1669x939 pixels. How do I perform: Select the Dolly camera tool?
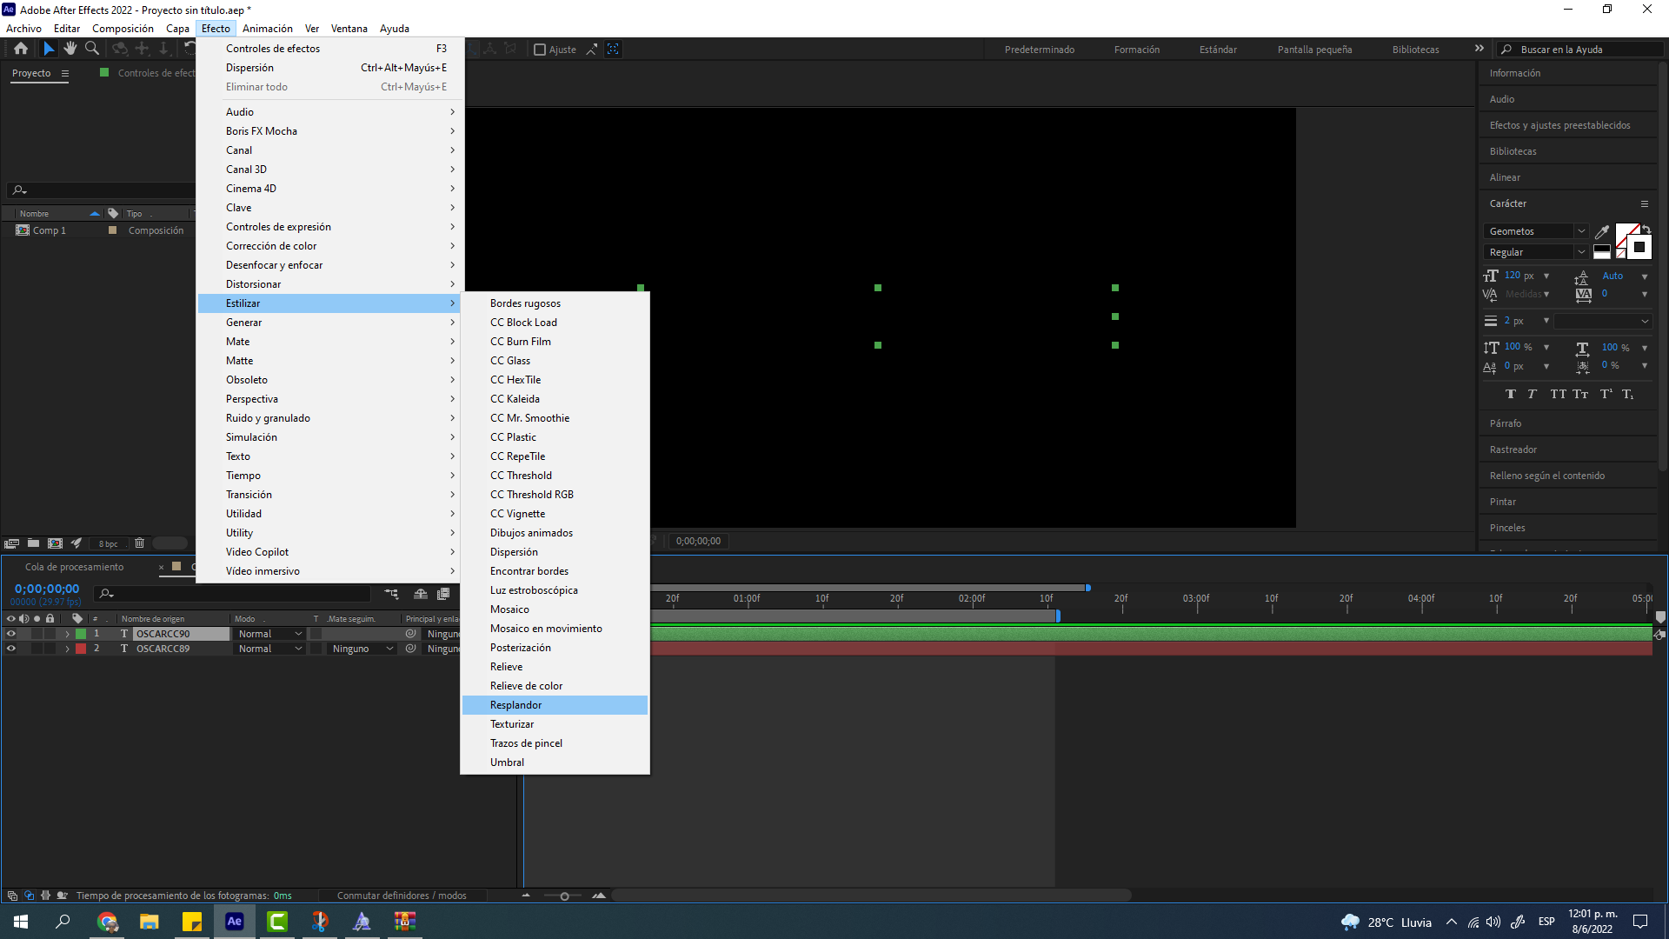point(163,49)
